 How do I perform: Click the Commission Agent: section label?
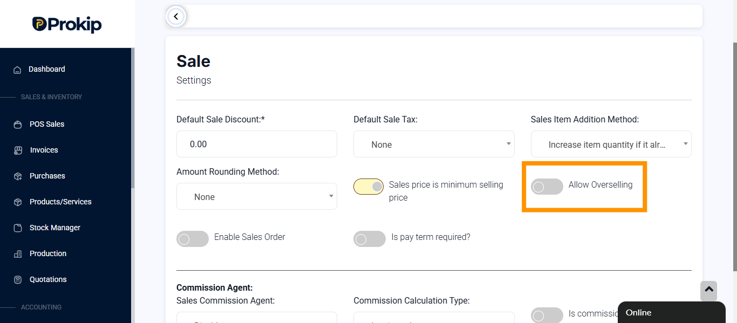click(214, 288)
